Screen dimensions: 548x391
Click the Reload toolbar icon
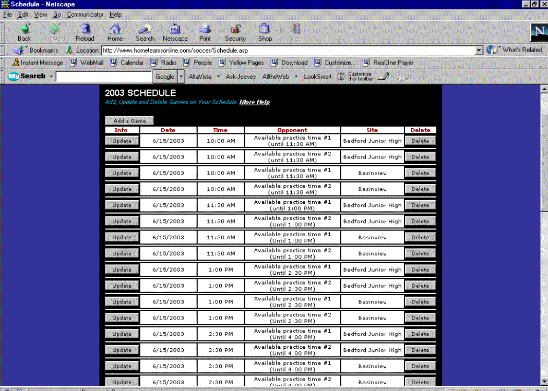pos(85,32)
